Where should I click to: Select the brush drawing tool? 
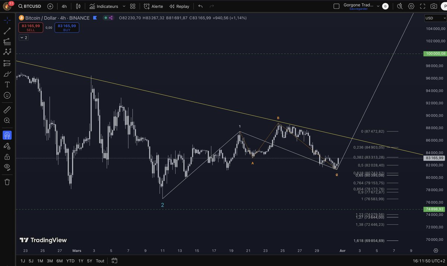pos(7,74)
